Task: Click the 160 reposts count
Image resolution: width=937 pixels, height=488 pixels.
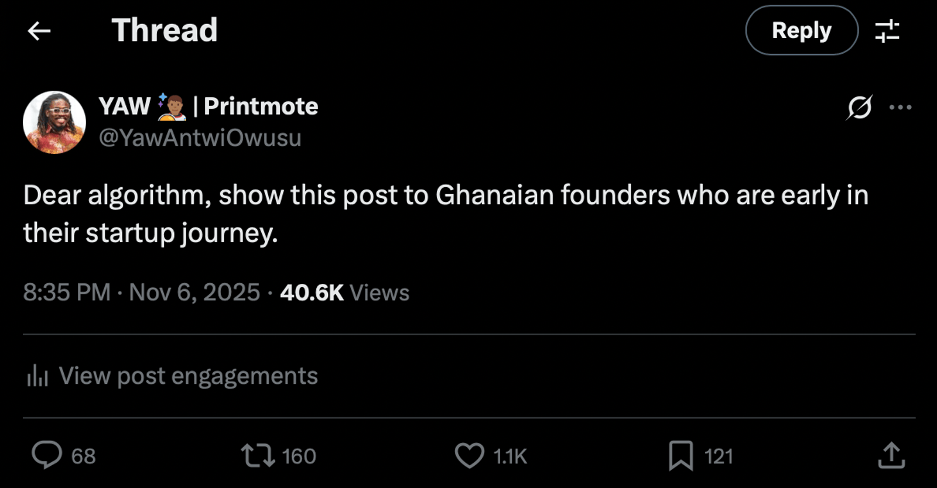Action: tap(299, 456)
